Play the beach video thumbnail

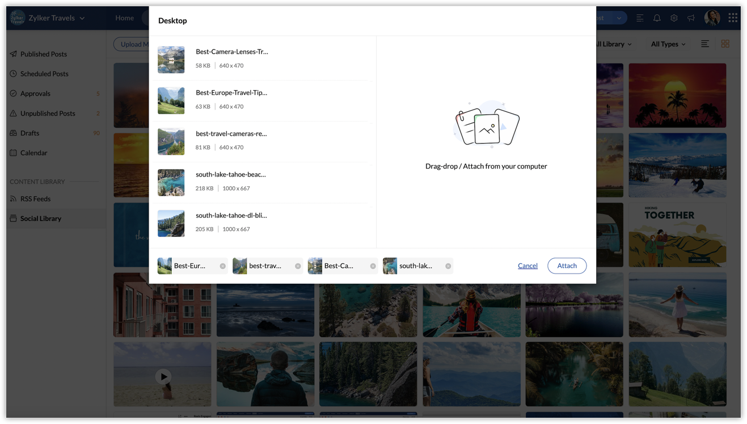[163, 376]
